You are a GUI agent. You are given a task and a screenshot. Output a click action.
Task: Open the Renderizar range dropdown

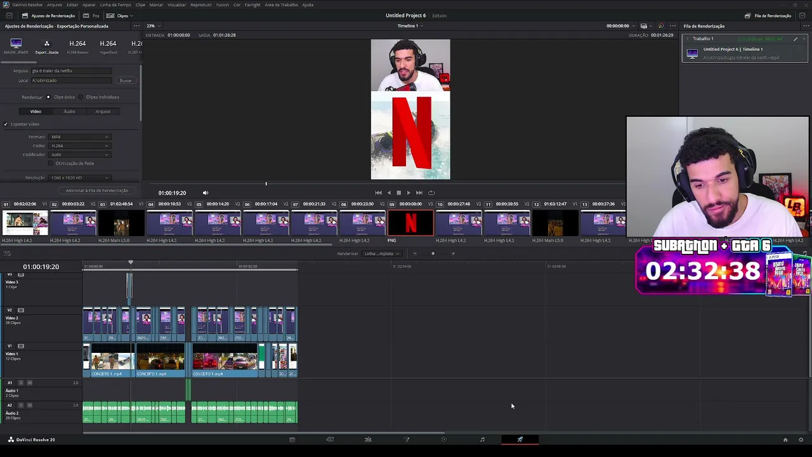tap(381, 254)
